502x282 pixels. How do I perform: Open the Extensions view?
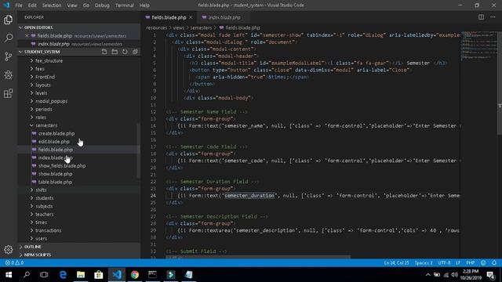click(9, 93)
